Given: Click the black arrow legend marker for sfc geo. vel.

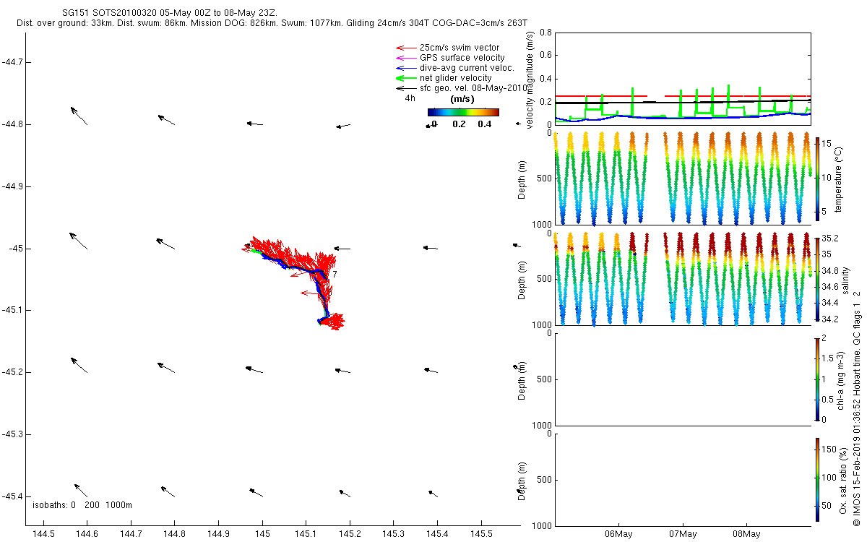Looking at the screenshot, I should [x=405, y=88].
